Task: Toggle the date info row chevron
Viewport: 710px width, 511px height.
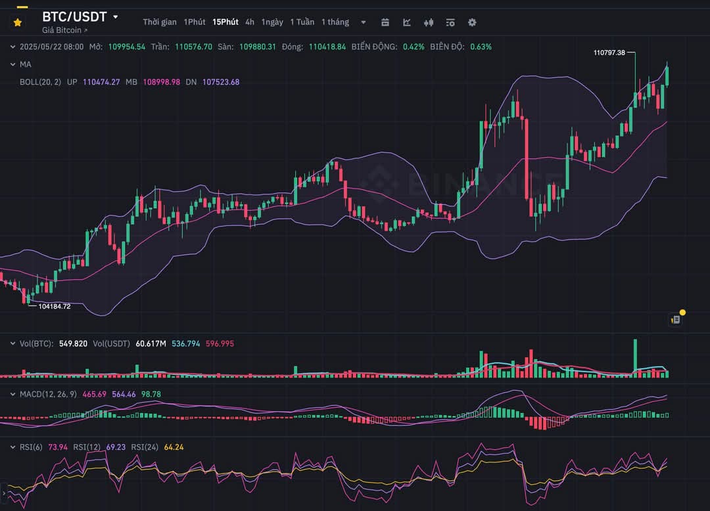Action: (x=12, y=47)
